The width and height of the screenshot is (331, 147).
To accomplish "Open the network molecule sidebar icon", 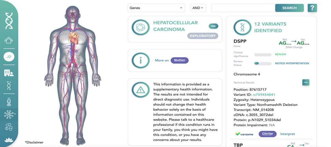I will [9, 114].
